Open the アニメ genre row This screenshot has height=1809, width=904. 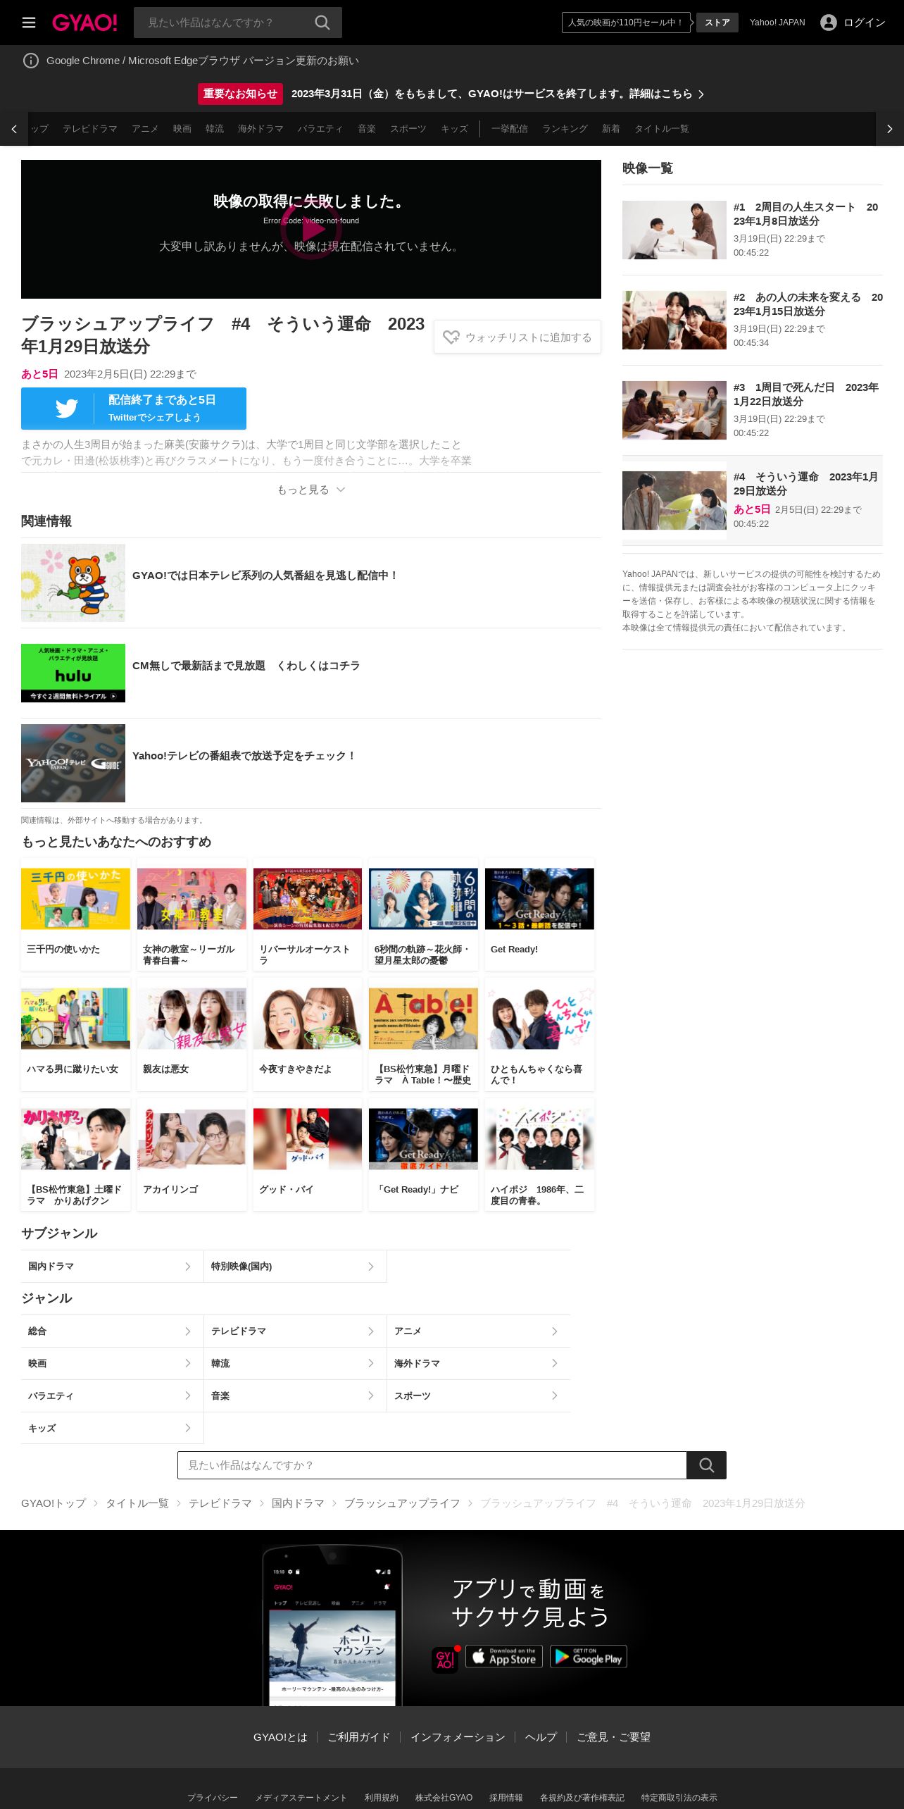(x=479, y=1331)
